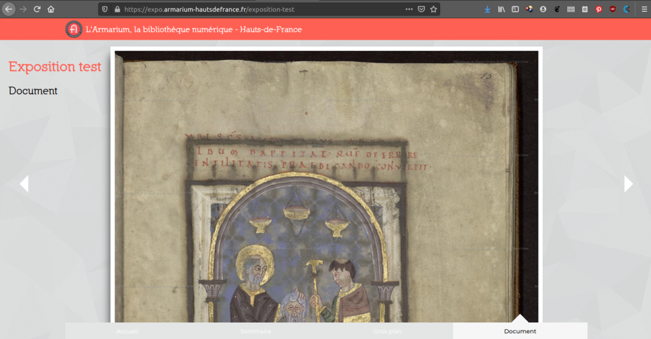This screenshot has height=339, width=651.
Task: Click the blue C-shaped extension icon
Action: click(626, 9)
